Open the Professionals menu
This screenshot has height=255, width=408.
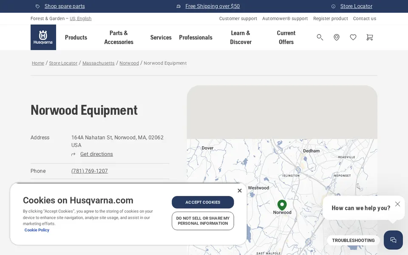[195, 37]
